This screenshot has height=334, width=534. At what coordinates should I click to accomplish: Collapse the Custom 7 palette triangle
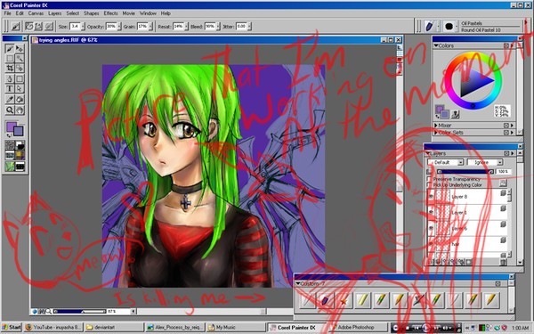click(298, 283)
